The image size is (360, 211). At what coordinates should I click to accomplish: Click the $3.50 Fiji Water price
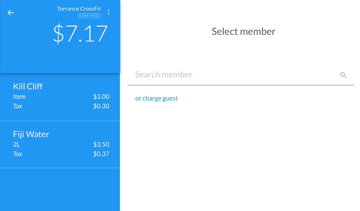(x=101, y=145)
